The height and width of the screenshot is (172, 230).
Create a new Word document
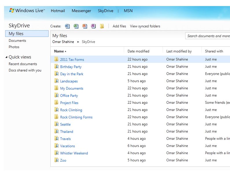pyautogui.click(x=67, y=26)
